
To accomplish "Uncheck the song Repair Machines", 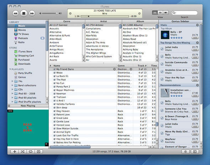I will click(x=54, y=90).
